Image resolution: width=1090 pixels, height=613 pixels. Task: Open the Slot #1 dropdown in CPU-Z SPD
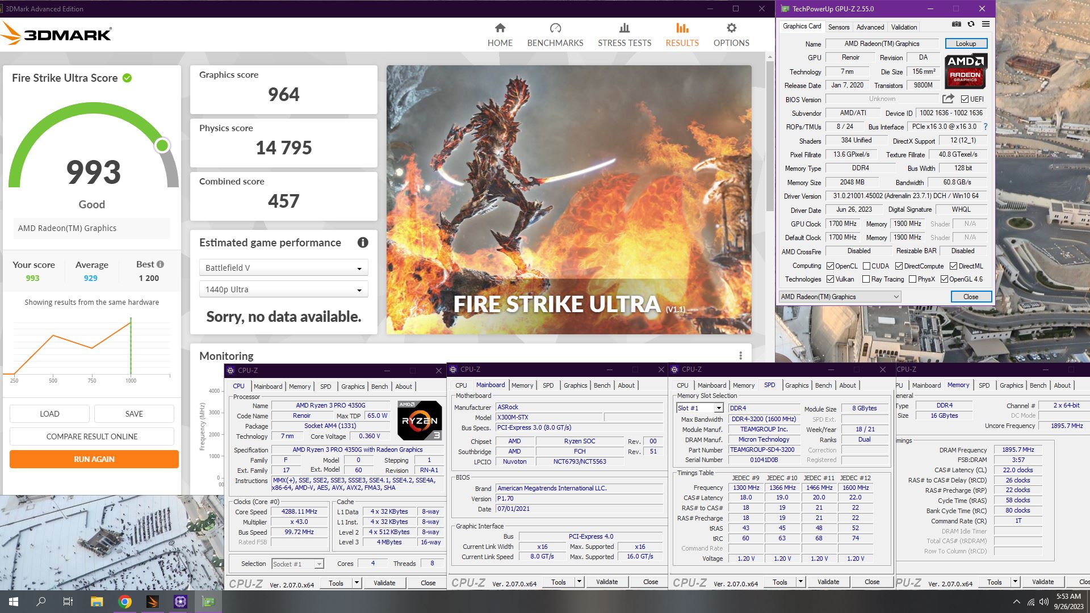pyautogui.click(x=700, y=408)
